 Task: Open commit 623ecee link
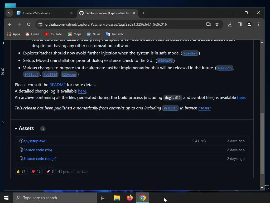point(69,74)
